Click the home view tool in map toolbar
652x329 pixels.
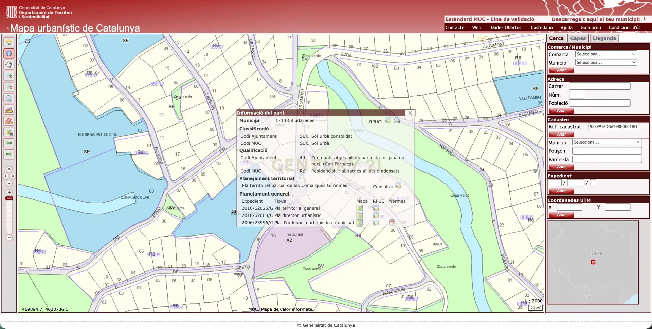coord(9,42)
